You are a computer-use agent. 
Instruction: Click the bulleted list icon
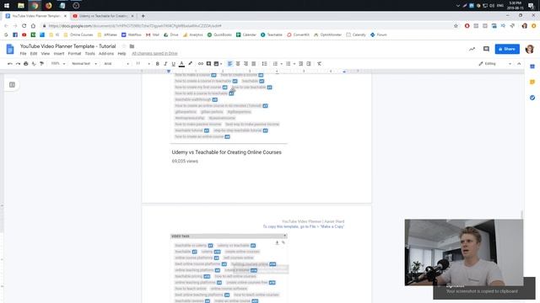[289, 64]
